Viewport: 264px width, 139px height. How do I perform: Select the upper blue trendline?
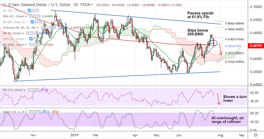pyautogui.click(x=136, y=17)
